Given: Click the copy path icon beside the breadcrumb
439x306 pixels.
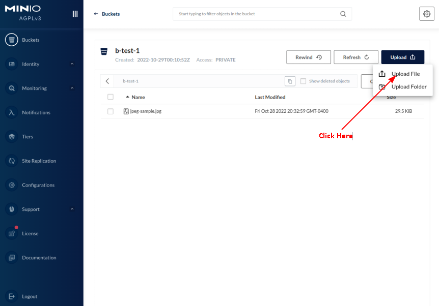Looking at the screenshot, I should pyautogui.click(x=290, y=81).
